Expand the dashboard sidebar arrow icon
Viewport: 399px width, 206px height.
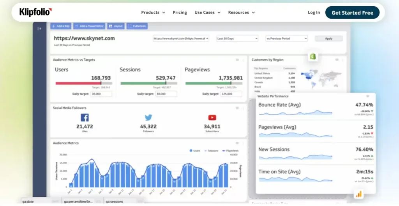pos(39,29)
